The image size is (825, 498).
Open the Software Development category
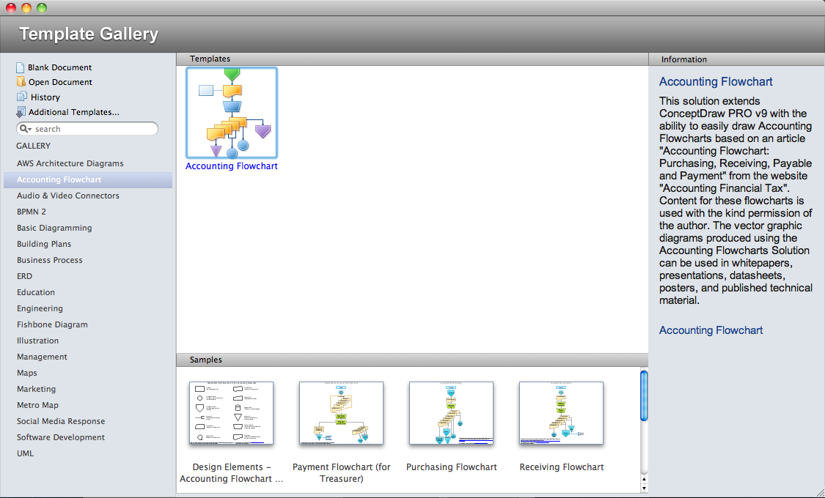[61, 437]
